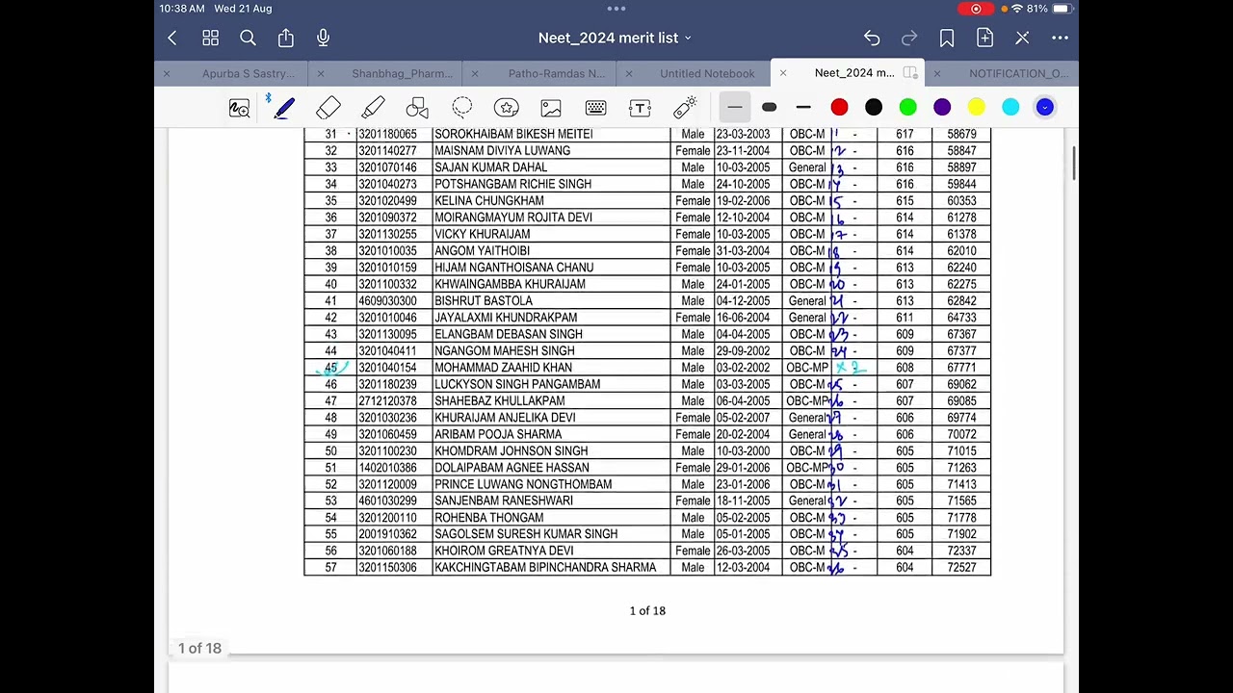
Task: Select the Eraser tool
Action: coord(328,108)
